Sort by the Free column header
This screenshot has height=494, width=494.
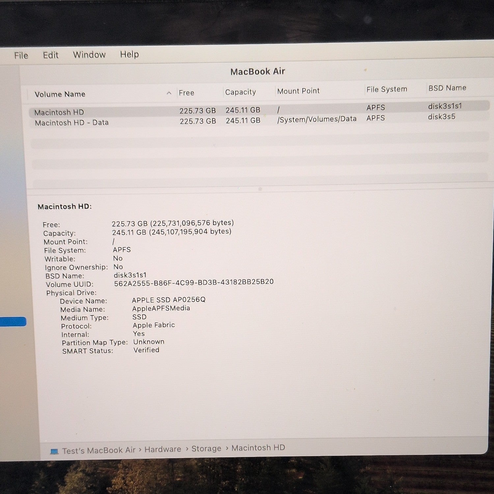click(x=186, y=93)
